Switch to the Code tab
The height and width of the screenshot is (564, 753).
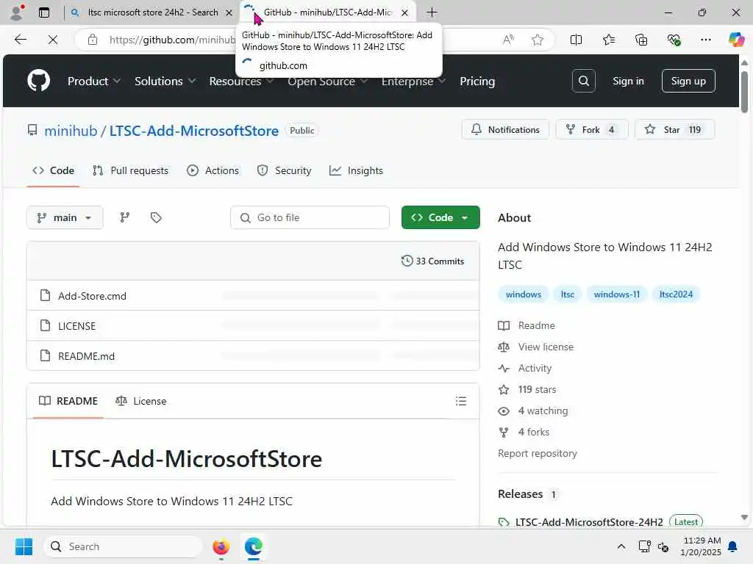[x=53, y=170]
